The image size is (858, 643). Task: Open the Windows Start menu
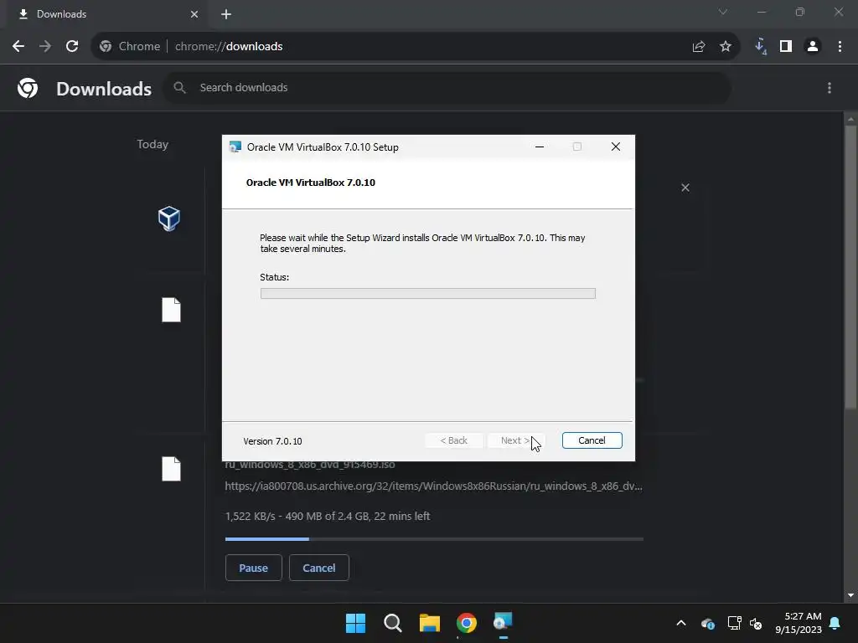coord(355,623)
